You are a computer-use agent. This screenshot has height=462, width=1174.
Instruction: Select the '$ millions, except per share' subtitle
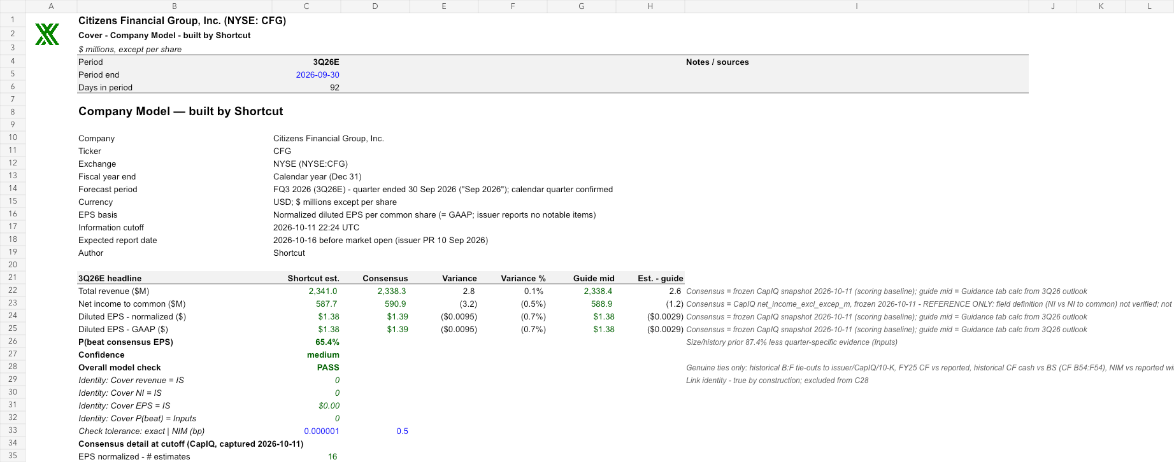point(130,49)
